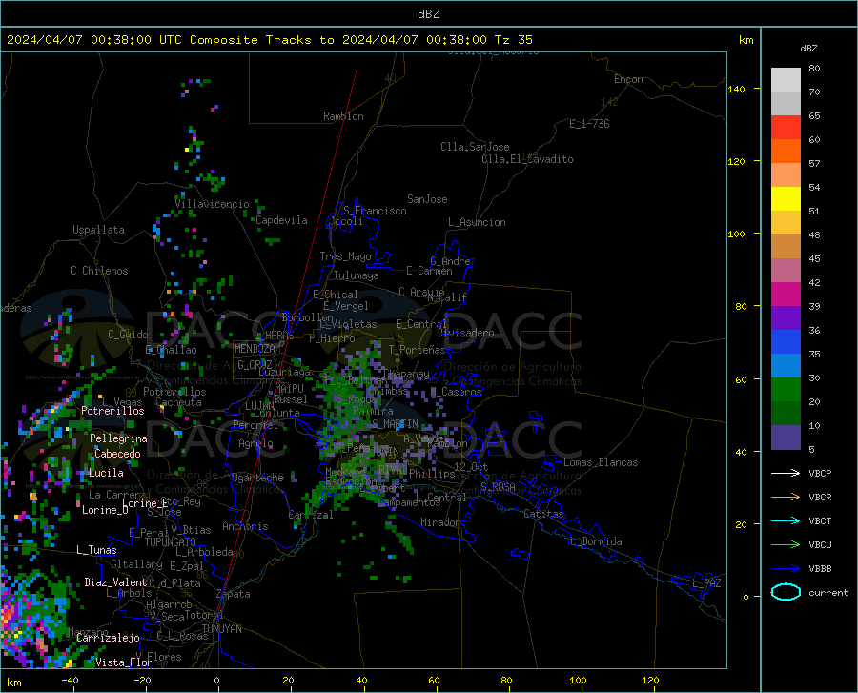Image resolution: width=858 pixels, height=693 pixels.
Task: Click the L_Tunas map label
Action: coord(96,550)
